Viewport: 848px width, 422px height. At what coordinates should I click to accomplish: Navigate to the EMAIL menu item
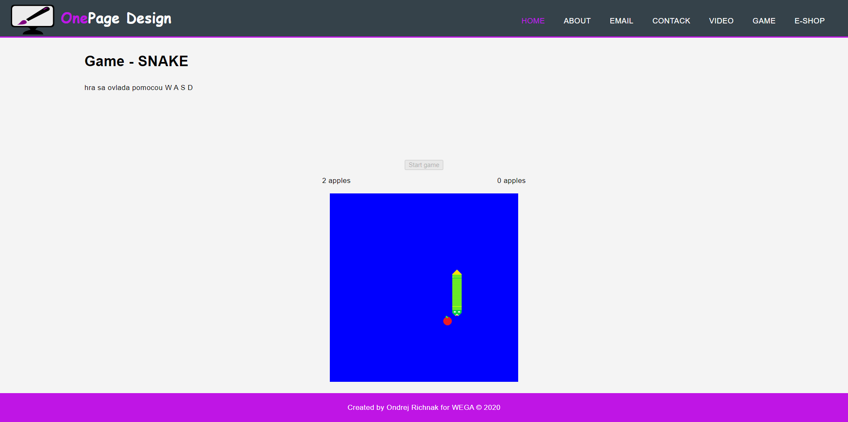[621, 21]
